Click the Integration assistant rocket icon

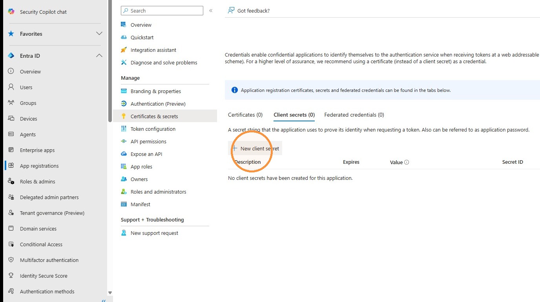click(124, 50)
